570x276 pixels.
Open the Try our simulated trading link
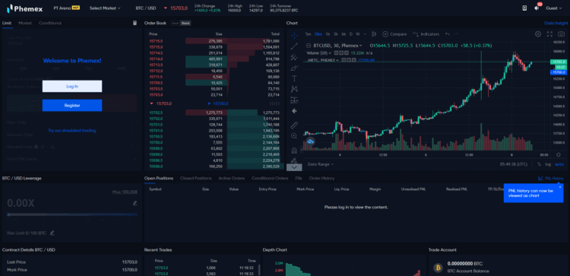(72, 131)
